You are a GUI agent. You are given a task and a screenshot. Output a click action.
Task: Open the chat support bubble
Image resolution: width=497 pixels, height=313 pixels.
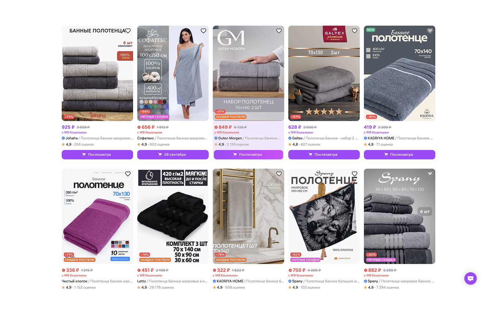470,278
